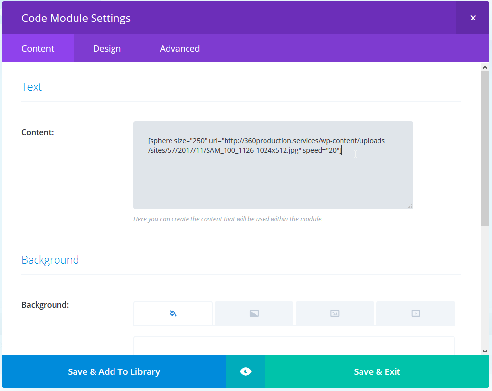The height and width of the screenshot is (391, 492).
Task: Click the scrollbar up arrow
Action: (485, 67)
